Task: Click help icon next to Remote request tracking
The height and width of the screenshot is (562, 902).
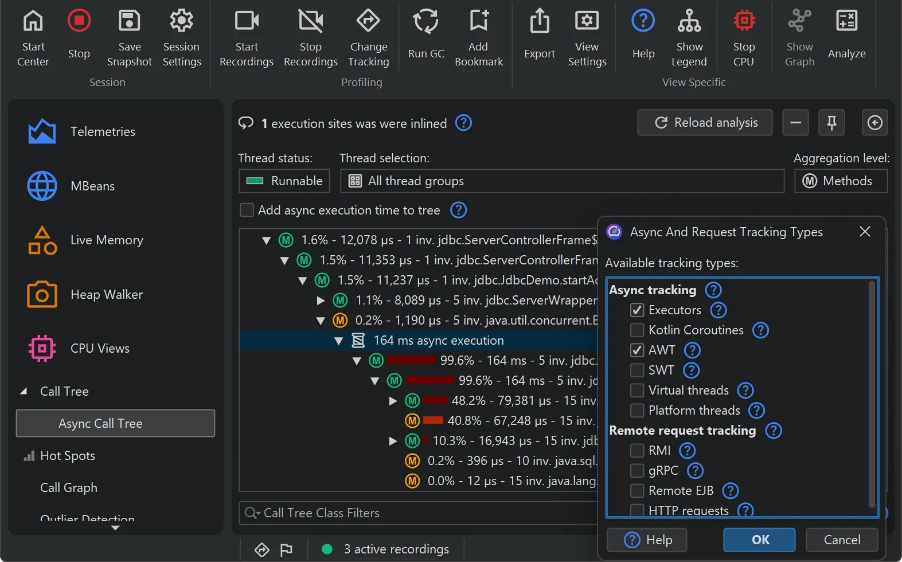Action: coord(774,431)
